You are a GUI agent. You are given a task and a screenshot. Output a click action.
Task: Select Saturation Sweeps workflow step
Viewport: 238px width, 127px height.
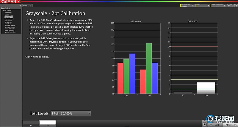10,26
